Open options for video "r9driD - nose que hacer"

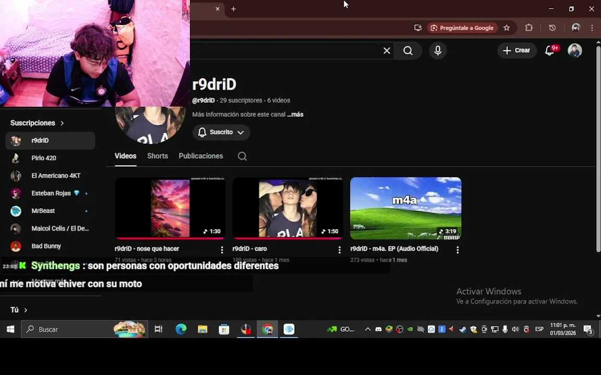coord(222,250)
